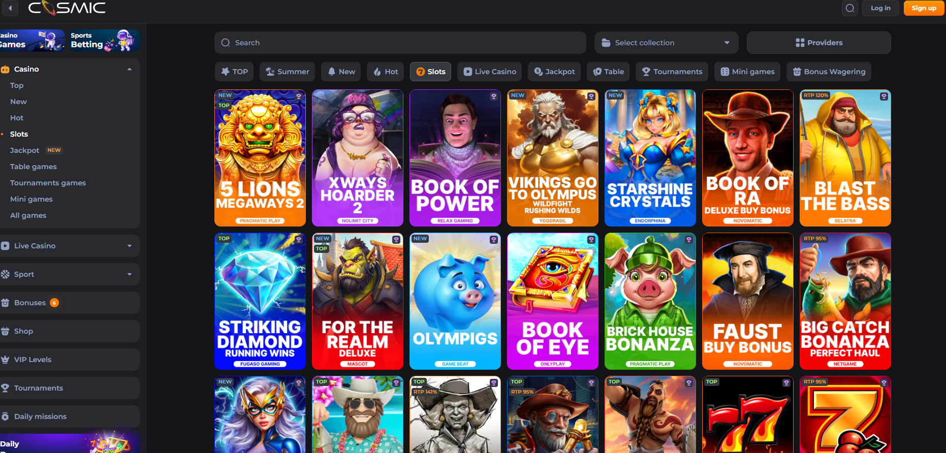946x453 pixels.
Task: Open the Starshine Crystals game
Action: pos(650,158)
